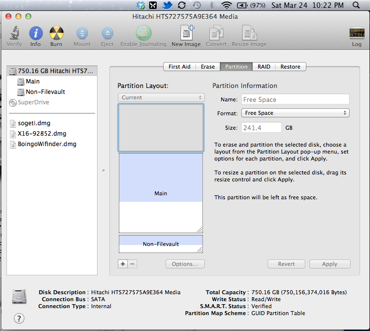The width and height of the screenshot is (370, 331).
Task: Click the Wi-Fi menu bar icon
Action: pos(227,5)
